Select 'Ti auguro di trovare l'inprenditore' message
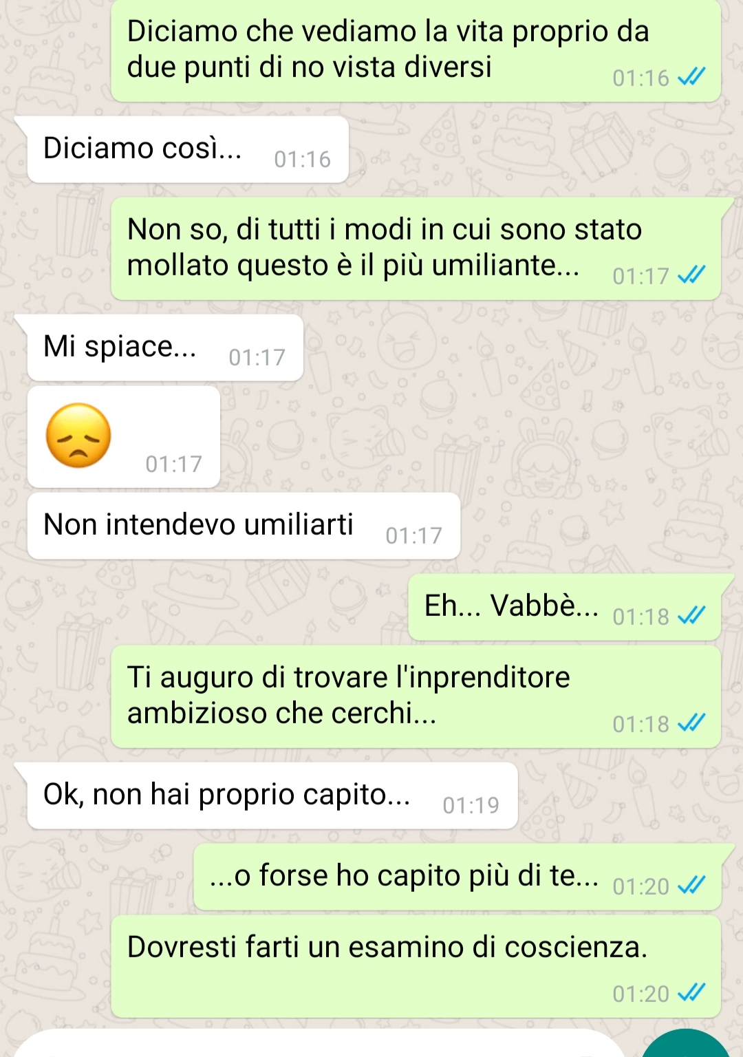 [416, 696]
